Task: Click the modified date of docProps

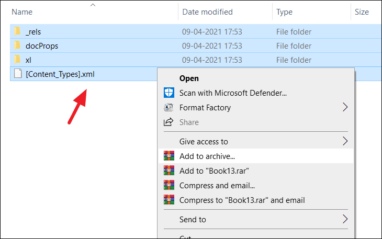Action: [212, 46]
